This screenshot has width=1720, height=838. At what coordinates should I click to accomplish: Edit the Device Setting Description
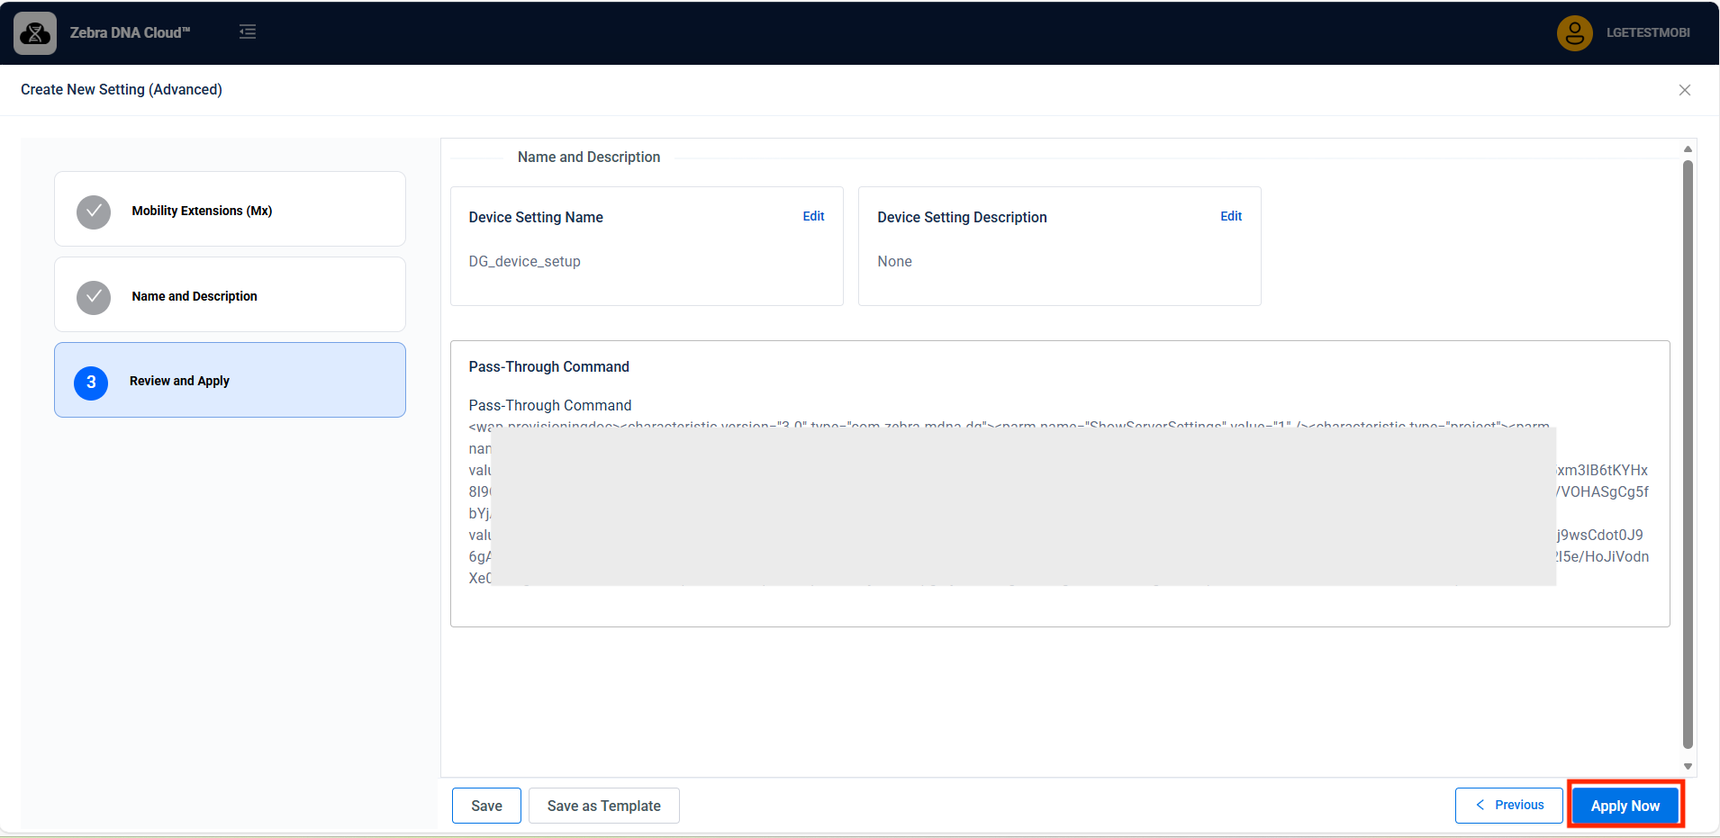[x=1230, y=216]
